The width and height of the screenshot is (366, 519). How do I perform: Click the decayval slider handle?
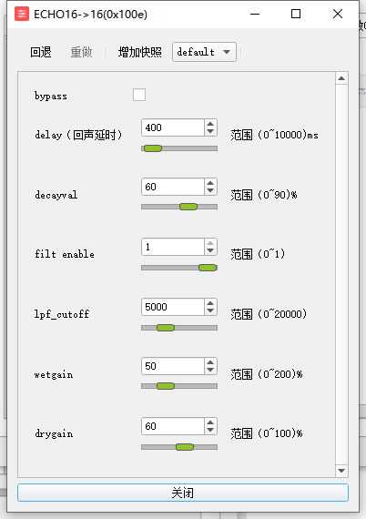pyautogui.click(x=188, y=207)
